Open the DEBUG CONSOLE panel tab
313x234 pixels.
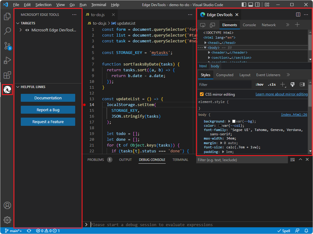(x=152, y=159)
